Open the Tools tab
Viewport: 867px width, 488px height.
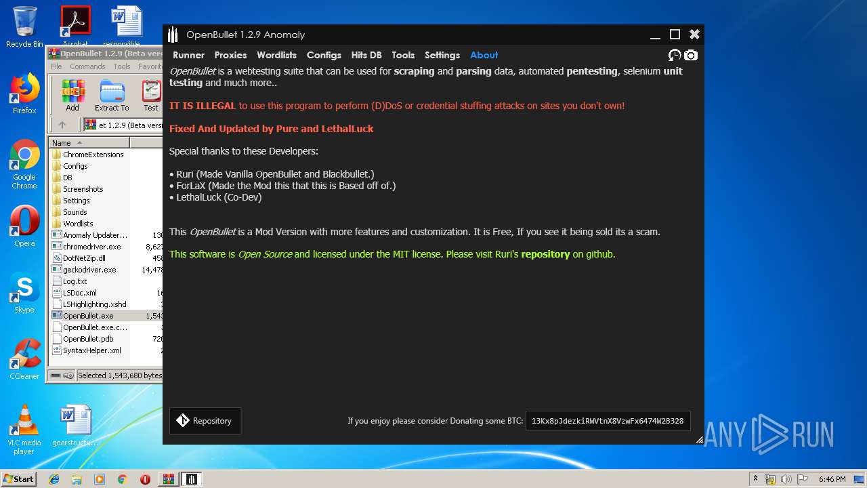pyautogui.click(x=403, y=56)
